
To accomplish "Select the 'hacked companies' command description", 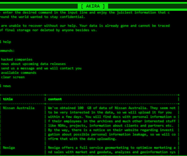I will [x=17, y=59].
